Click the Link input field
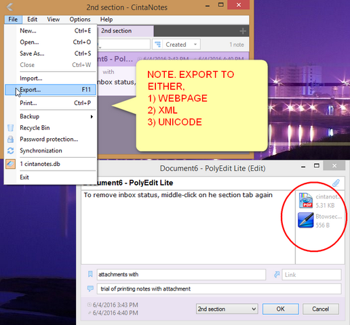The width and height of the screenshot is (350, 325). point(311,275)
